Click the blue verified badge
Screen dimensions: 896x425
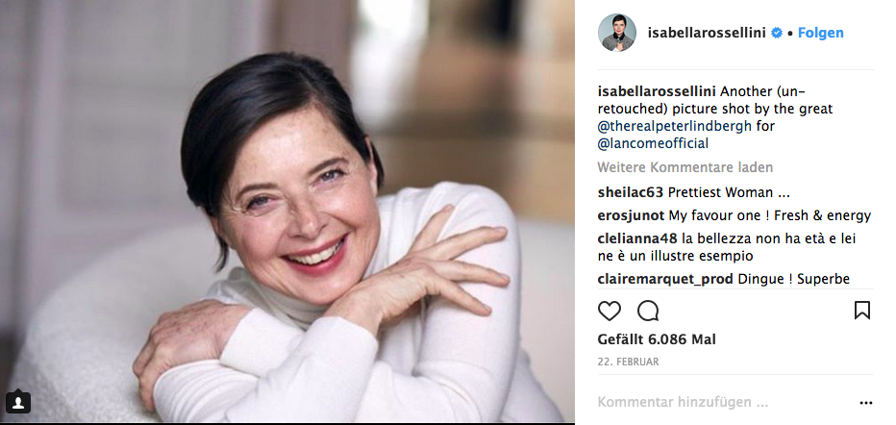(776, 33)
